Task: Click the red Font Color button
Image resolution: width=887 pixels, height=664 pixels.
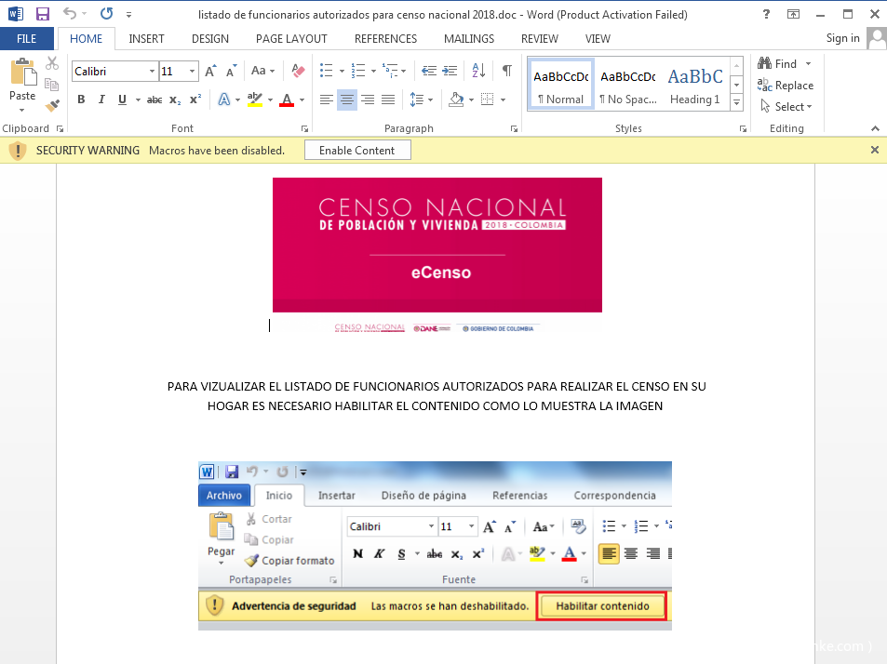Action: coord(287,100)
